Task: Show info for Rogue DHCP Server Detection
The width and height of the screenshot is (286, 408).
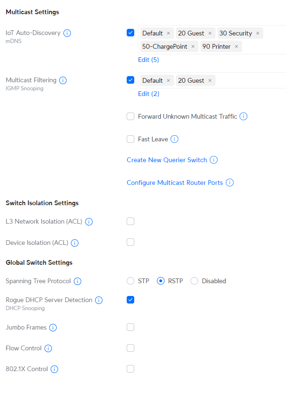Action: point(99,300)
